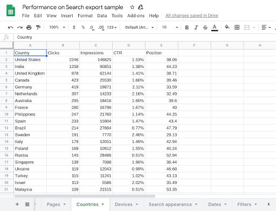Select the Position header cell
Screen dimensions: 276x211
pos(162,53)
